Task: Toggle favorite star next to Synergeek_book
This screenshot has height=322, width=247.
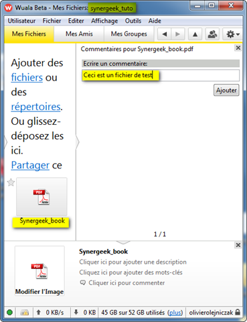Action: pos(11,182)
